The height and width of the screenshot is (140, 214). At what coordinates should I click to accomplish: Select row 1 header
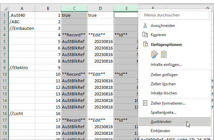coord(4,15)
